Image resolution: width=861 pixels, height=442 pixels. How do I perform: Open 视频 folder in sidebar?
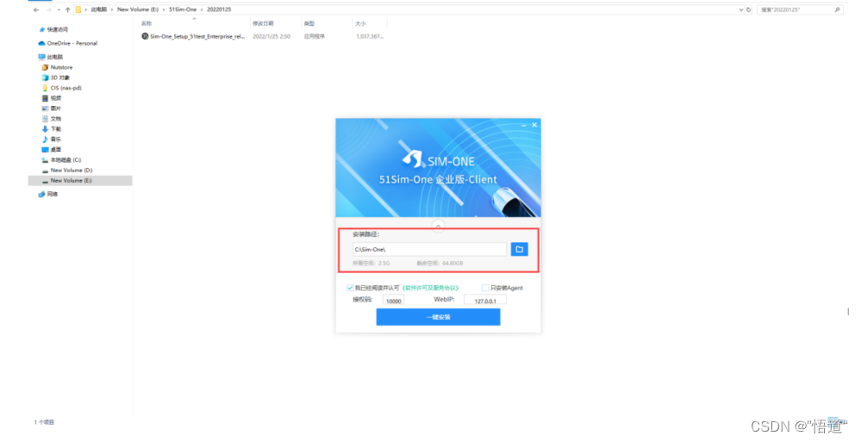[x=55, y=98]
